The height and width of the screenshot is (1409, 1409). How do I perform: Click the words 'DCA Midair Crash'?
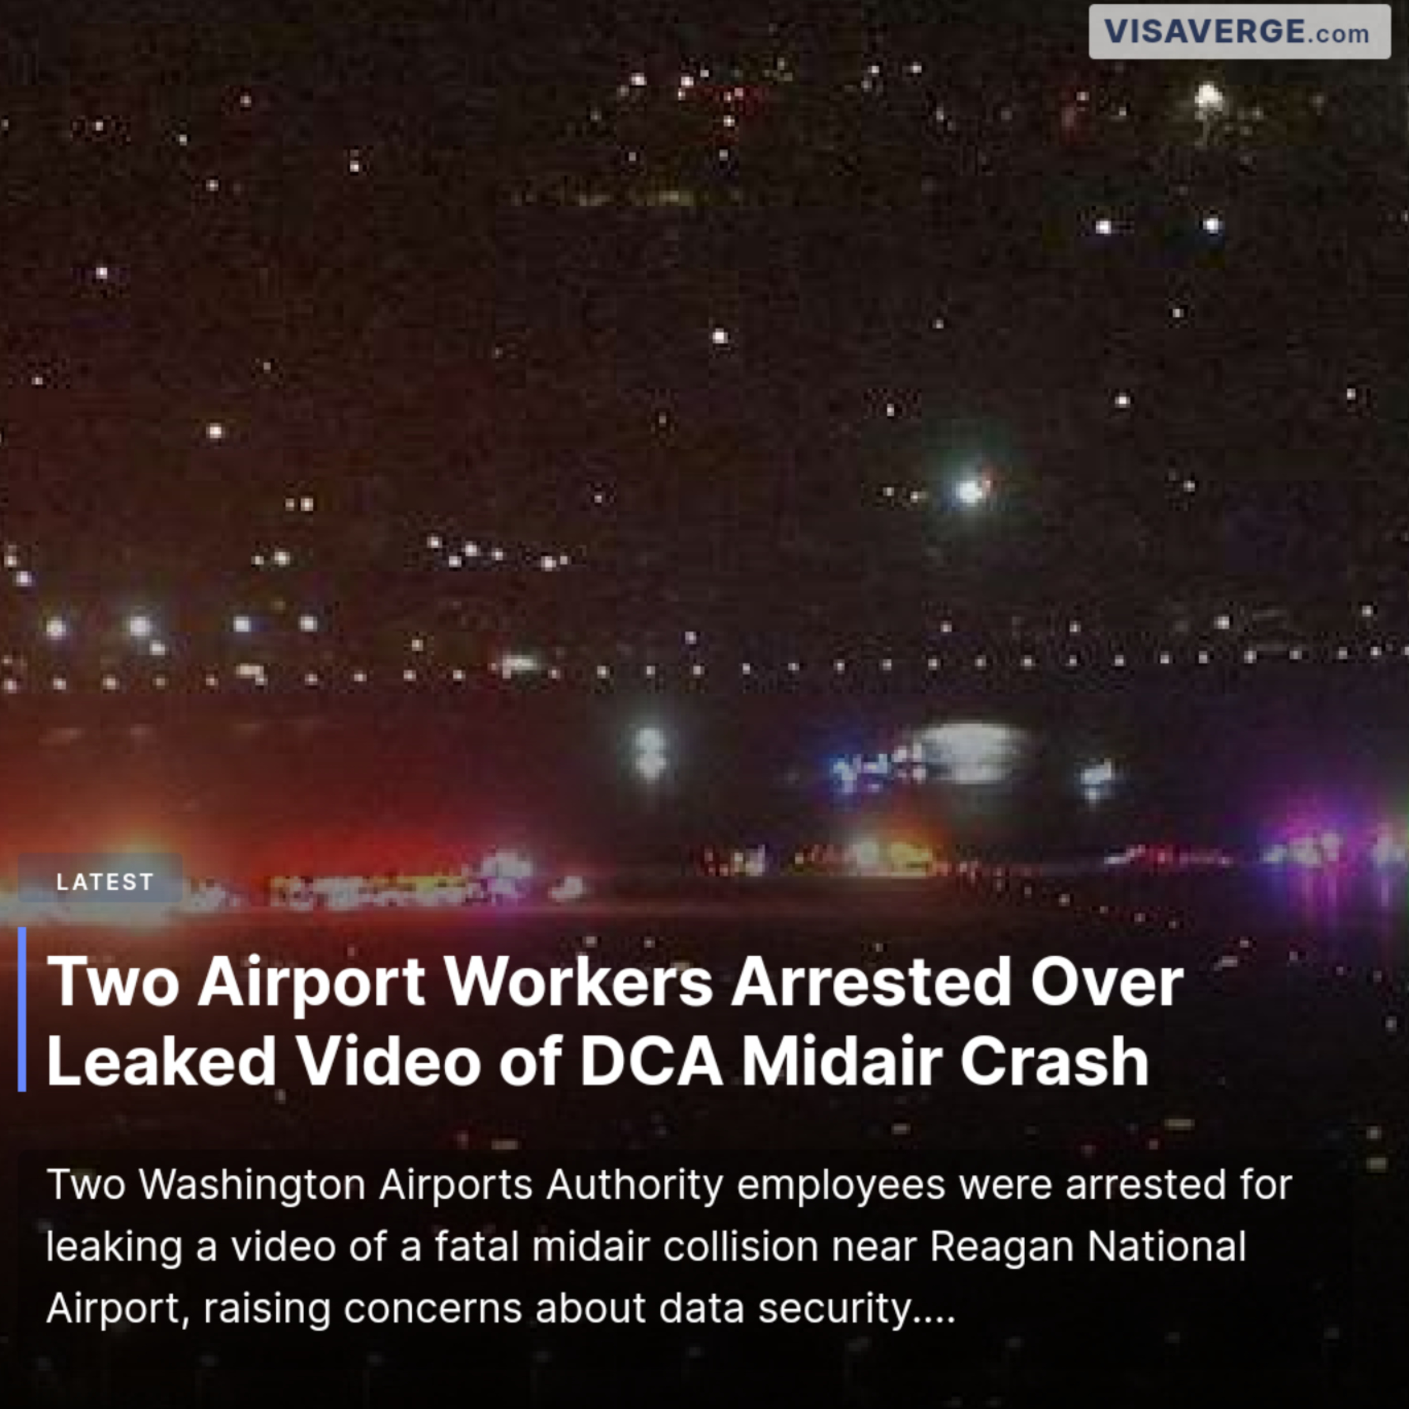865,1061
